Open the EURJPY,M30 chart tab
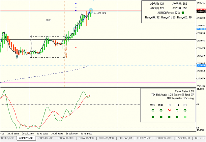Viewport: 206px width, 142px height. click(x=144, y=138)
